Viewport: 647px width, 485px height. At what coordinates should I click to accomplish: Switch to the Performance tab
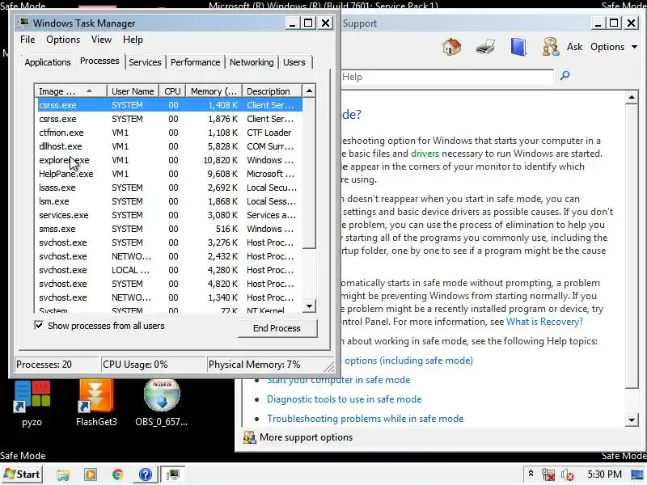tap(195, 62)
